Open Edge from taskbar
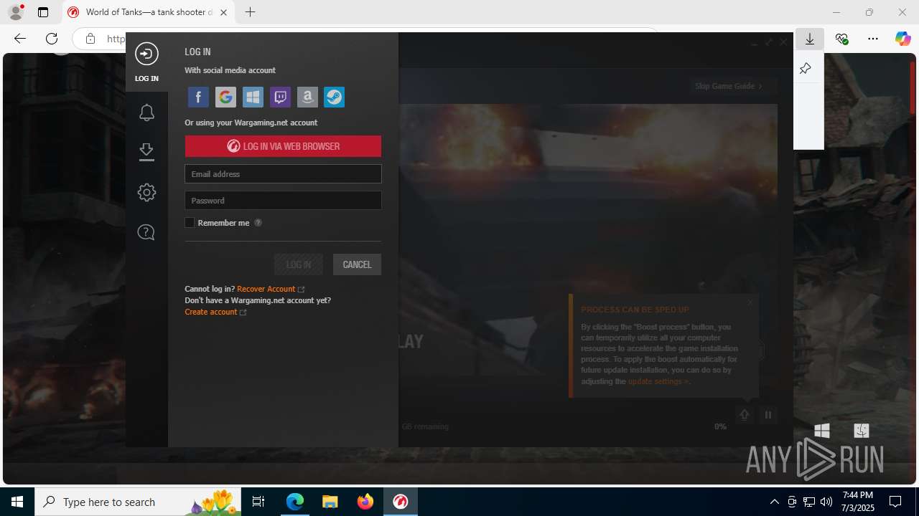 (x=295, y=502)
